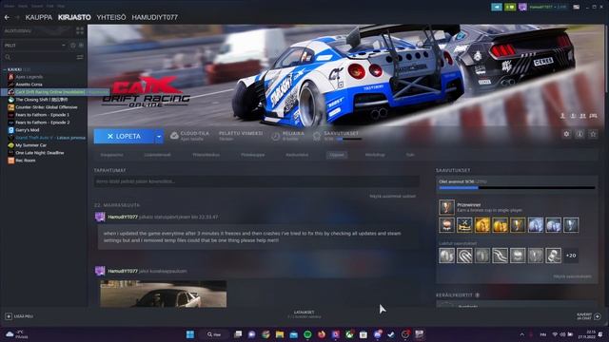Screen dimensions: 609x342
Task: Open the game info icon
Action: (x=580, y=134)
